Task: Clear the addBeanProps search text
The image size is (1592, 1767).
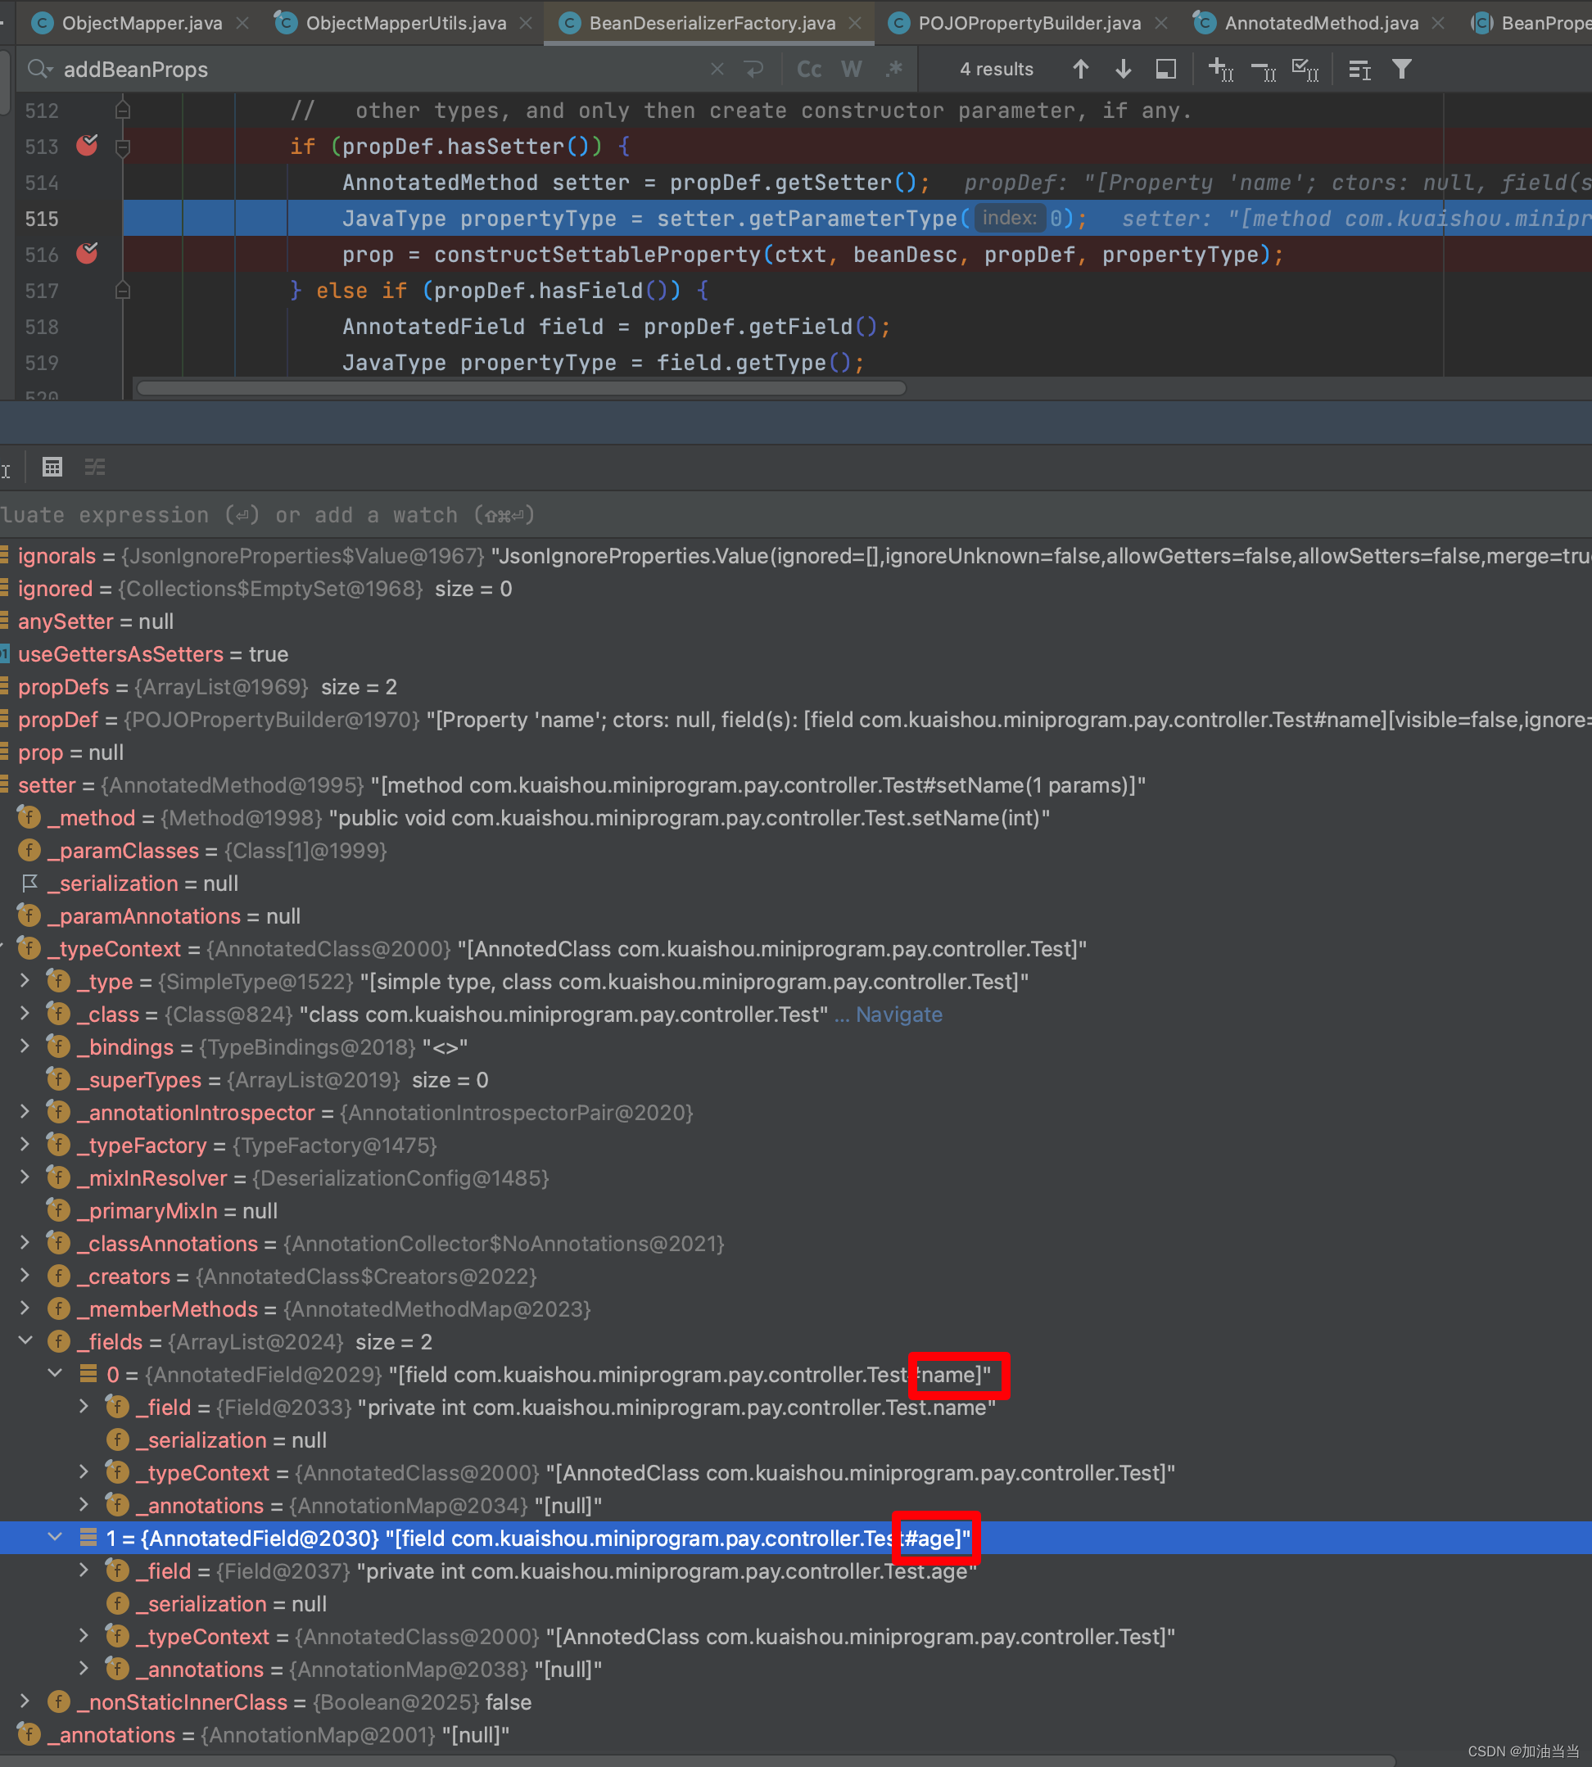Action: (x=717, y=69)
